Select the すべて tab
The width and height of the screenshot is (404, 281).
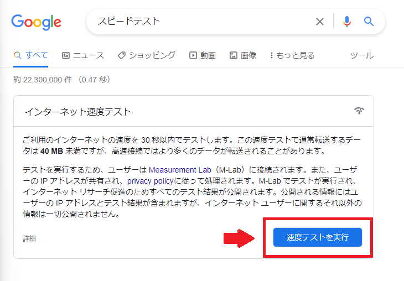30,55
